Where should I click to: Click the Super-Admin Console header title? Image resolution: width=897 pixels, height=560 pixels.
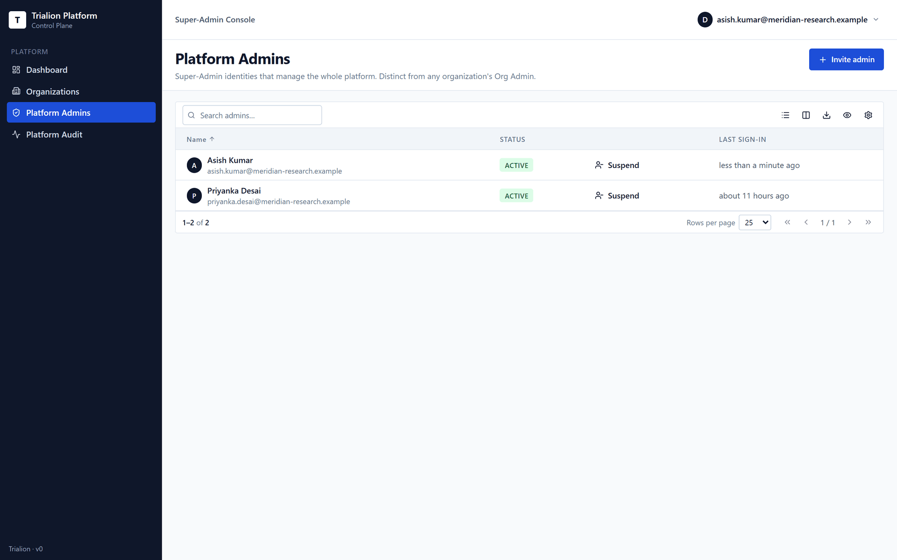[x=215, y=20]
